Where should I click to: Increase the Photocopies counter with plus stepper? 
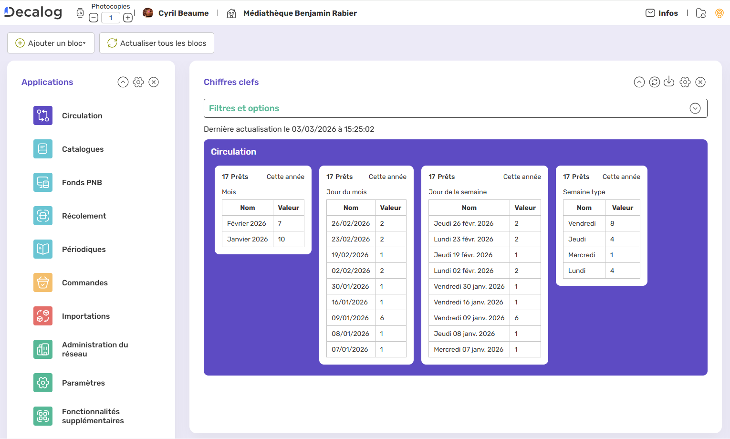127,17
